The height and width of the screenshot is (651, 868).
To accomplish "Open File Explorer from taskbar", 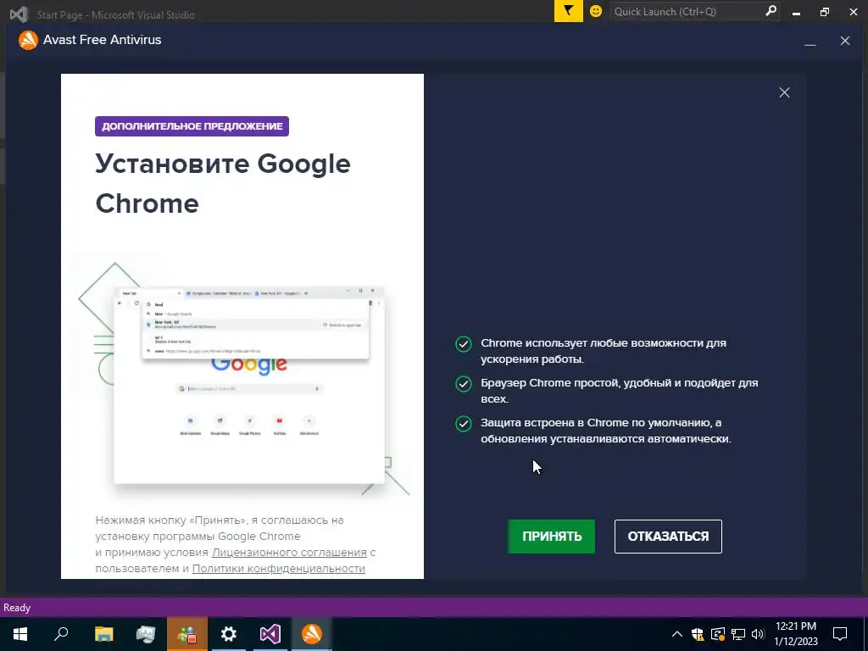I will click(103, 634).
